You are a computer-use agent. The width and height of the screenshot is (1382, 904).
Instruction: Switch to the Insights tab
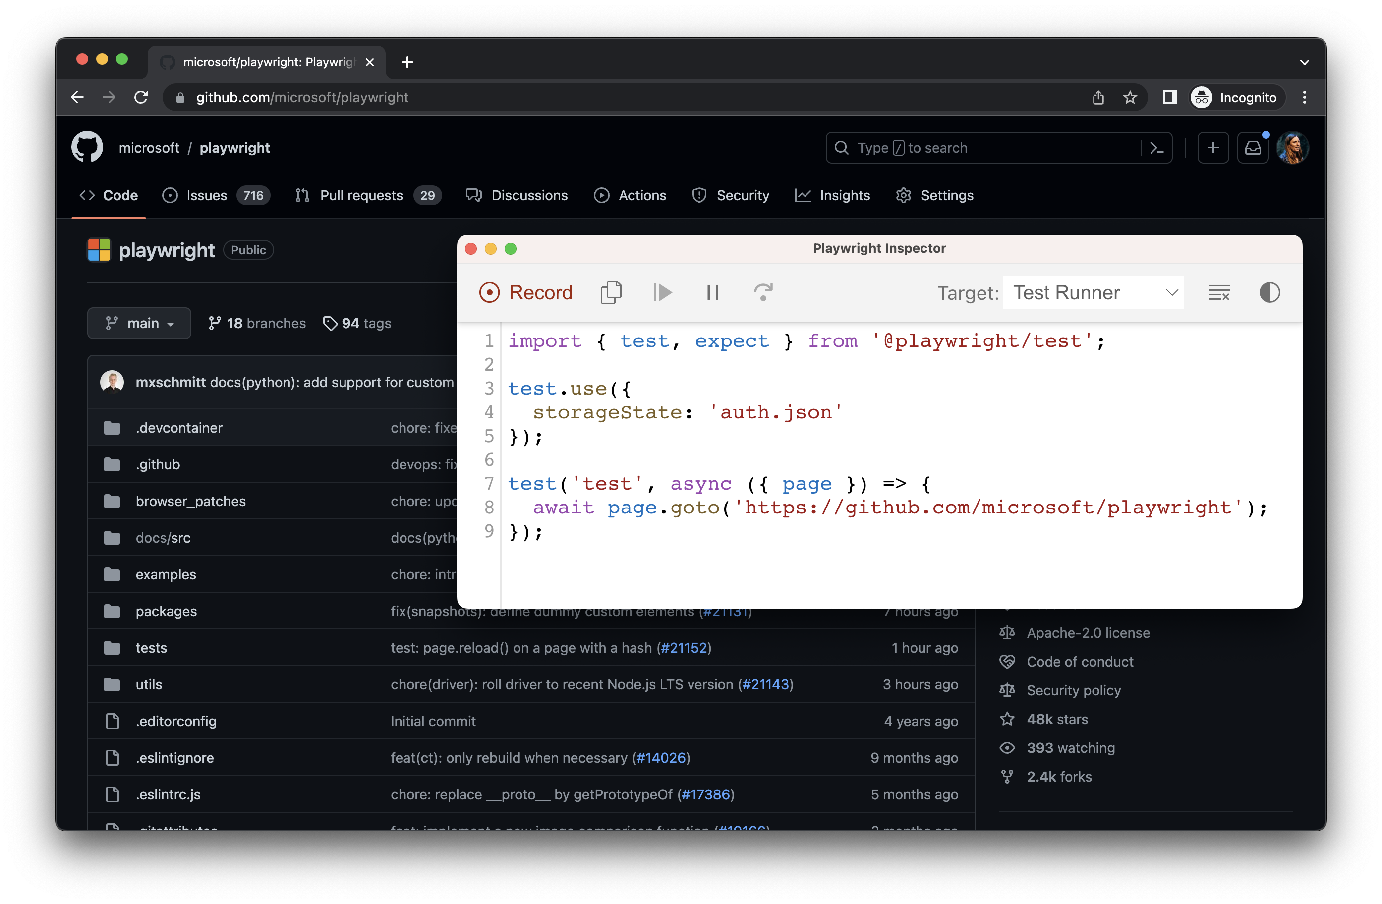(833, 196)
